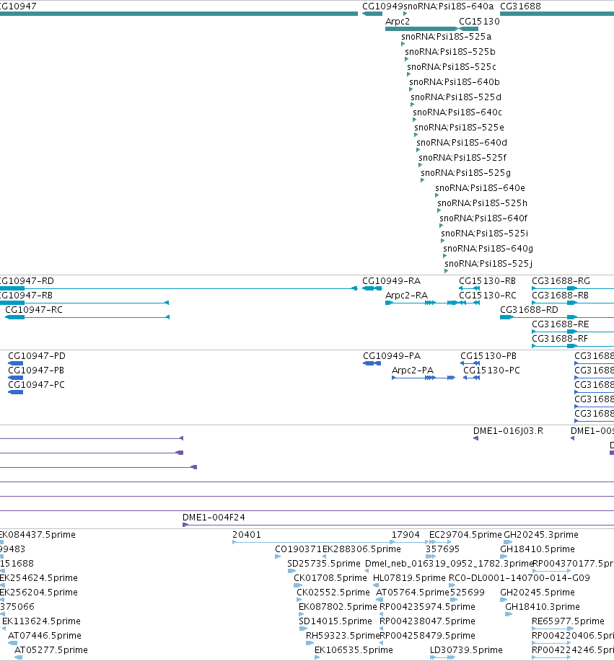Click the CG10947-PB protein label
Image resolution: width=614 pixels, height=661 pixels.
pos(36,371)
